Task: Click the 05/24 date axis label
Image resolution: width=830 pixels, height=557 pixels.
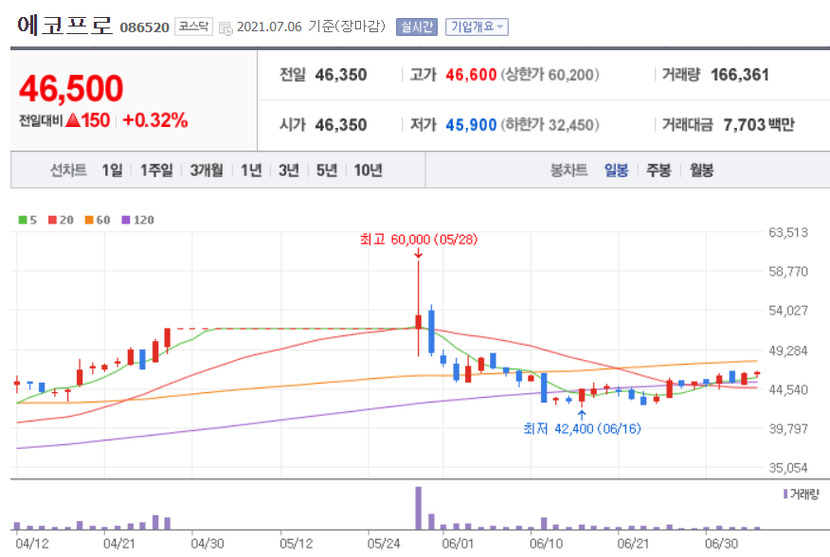Action: pos(384,544)
